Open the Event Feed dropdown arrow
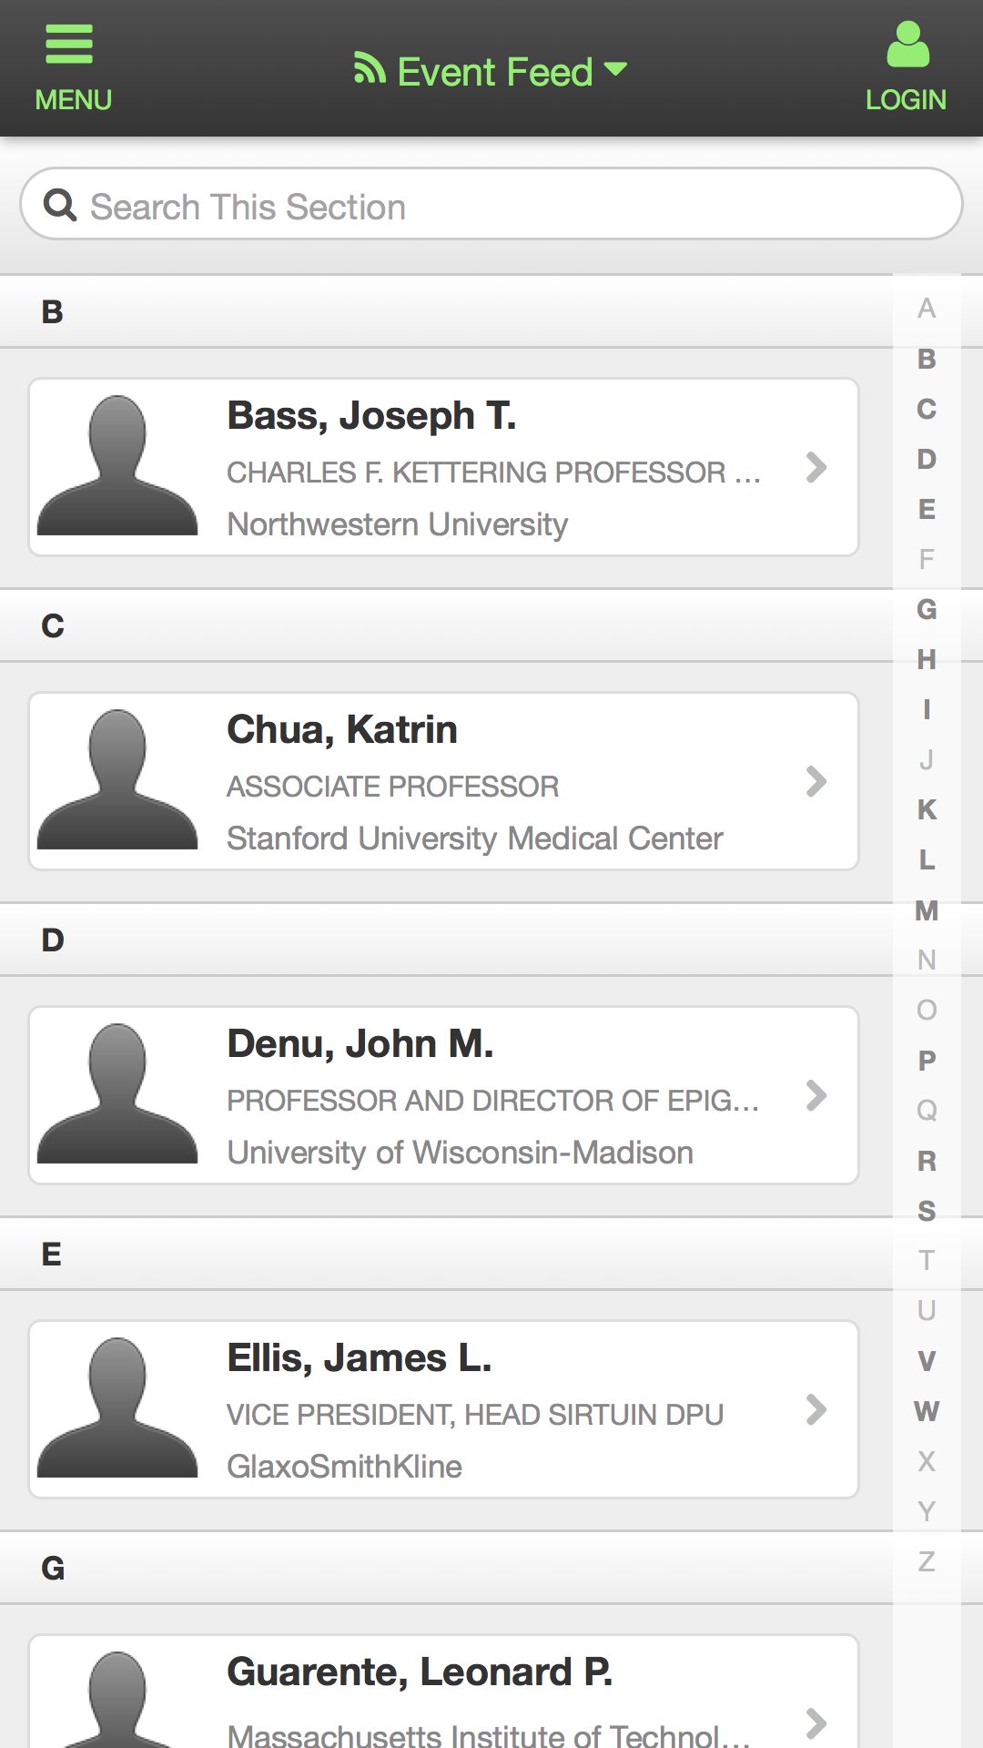 (x=615, y=69)
